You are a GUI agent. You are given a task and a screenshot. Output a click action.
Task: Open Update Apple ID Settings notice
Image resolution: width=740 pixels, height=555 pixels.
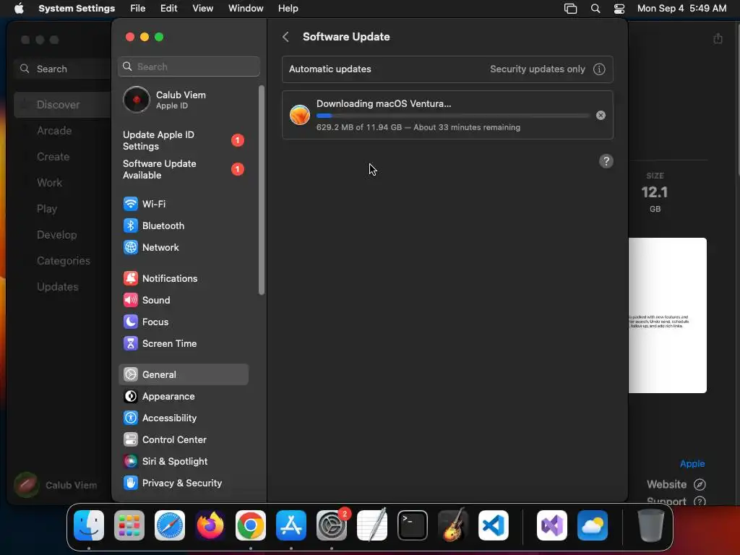tap(183, 140)
